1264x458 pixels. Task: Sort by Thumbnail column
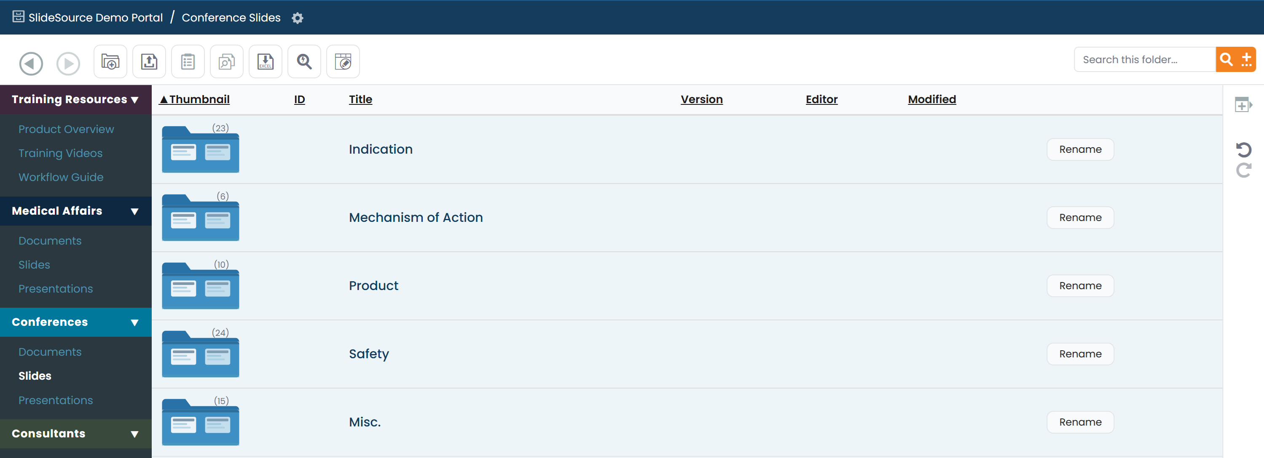click(x=195, y=99)
